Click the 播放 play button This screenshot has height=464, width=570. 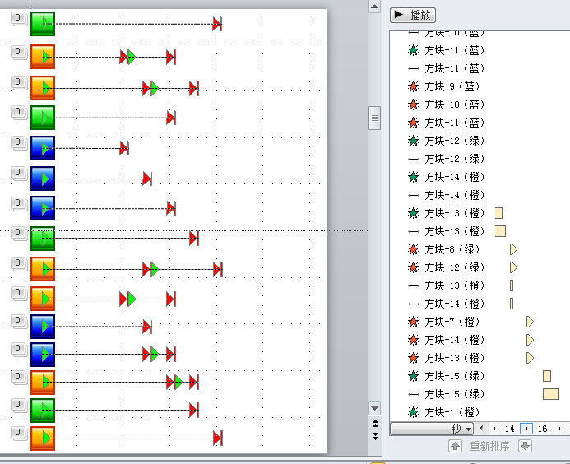(413, 15)
